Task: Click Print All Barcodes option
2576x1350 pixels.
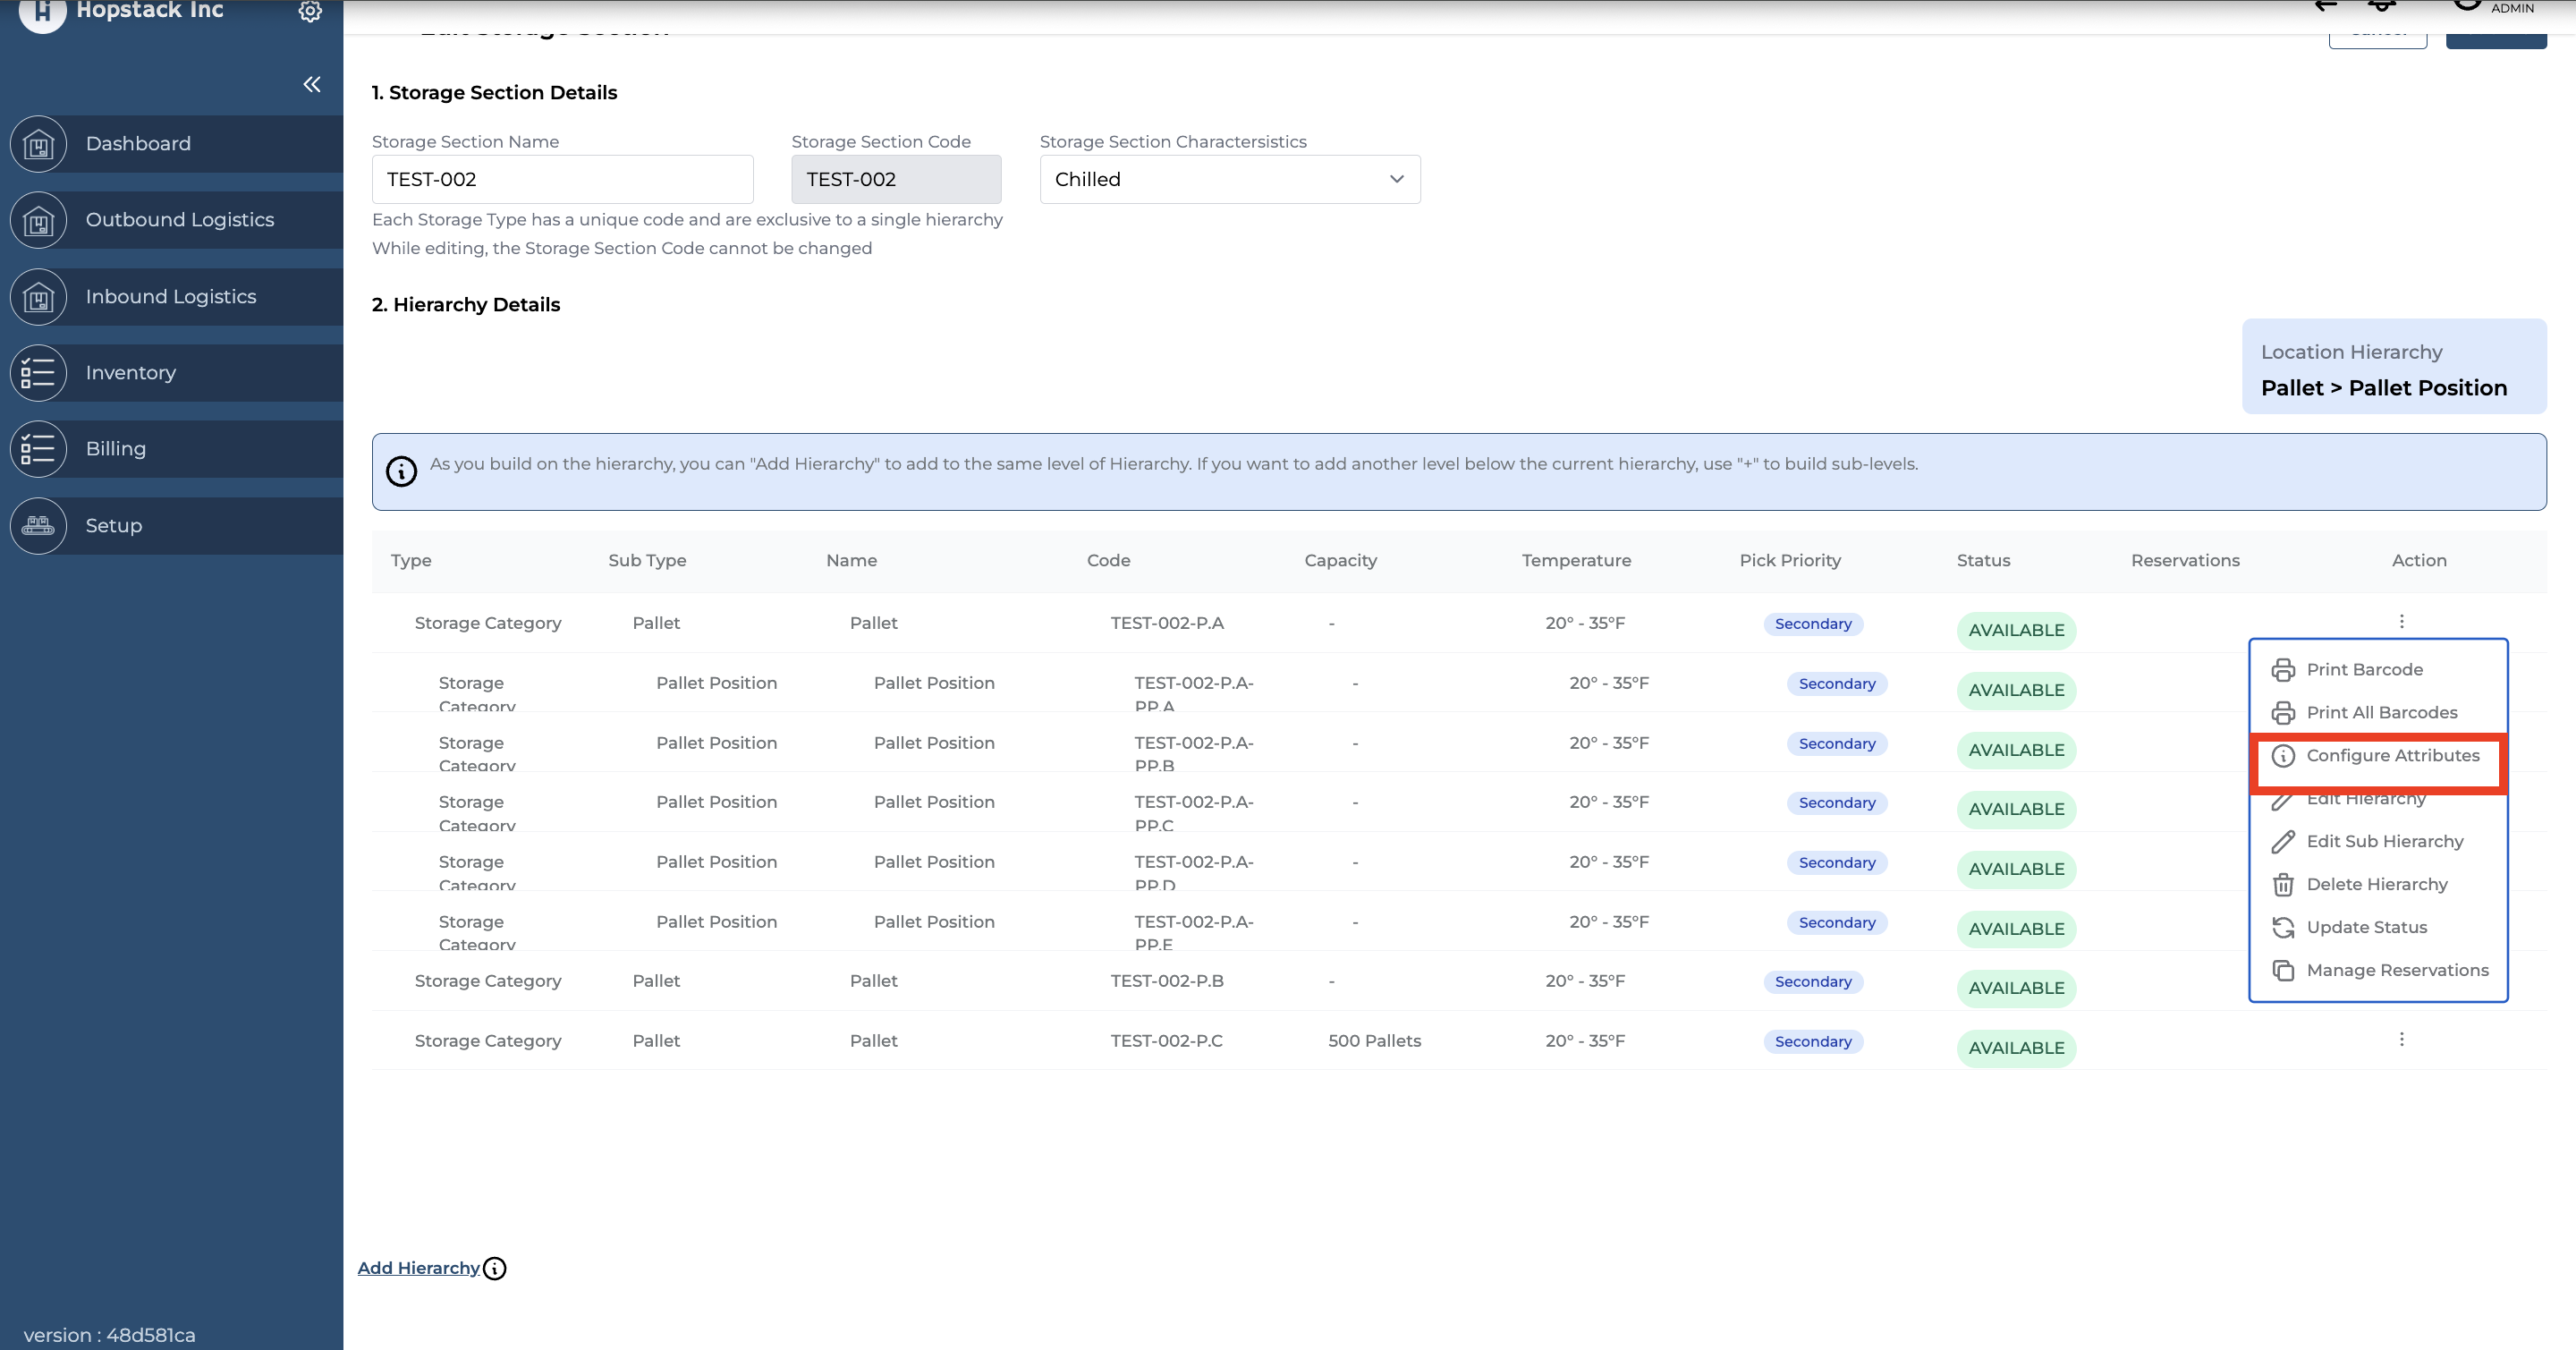Action: (x=2381, y=713)
